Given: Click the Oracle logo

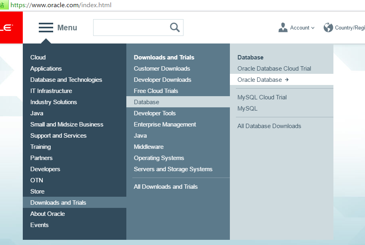Looking at the screenshot, I should 11,28.
